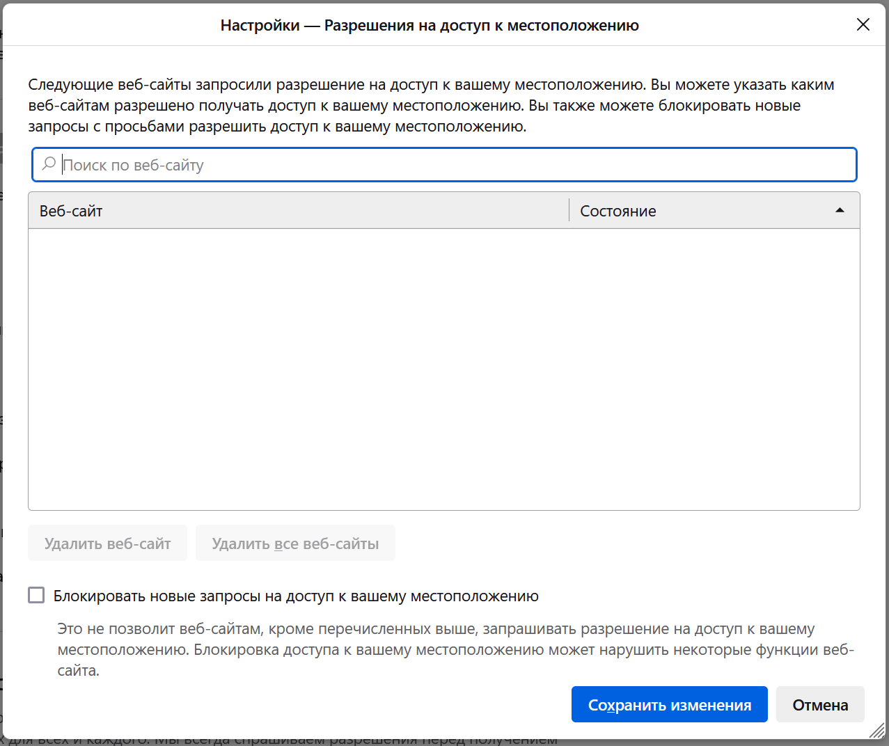Uncheck the location request blocking checkbox
Viewport: 889px width, 746px height.
pyautogui.click(x=36, y=595)
